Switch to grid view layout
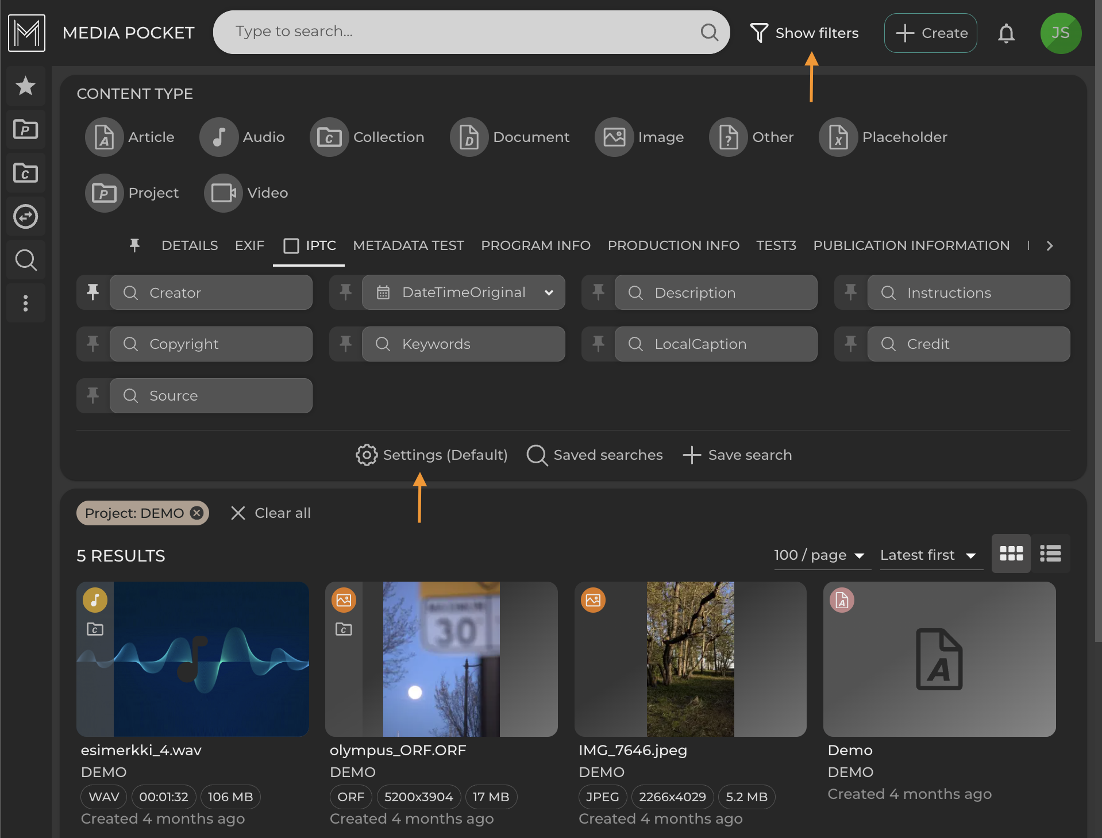Image resolution: width=1102 pixels, height=838 pixels. click(x=1011, y=553)
